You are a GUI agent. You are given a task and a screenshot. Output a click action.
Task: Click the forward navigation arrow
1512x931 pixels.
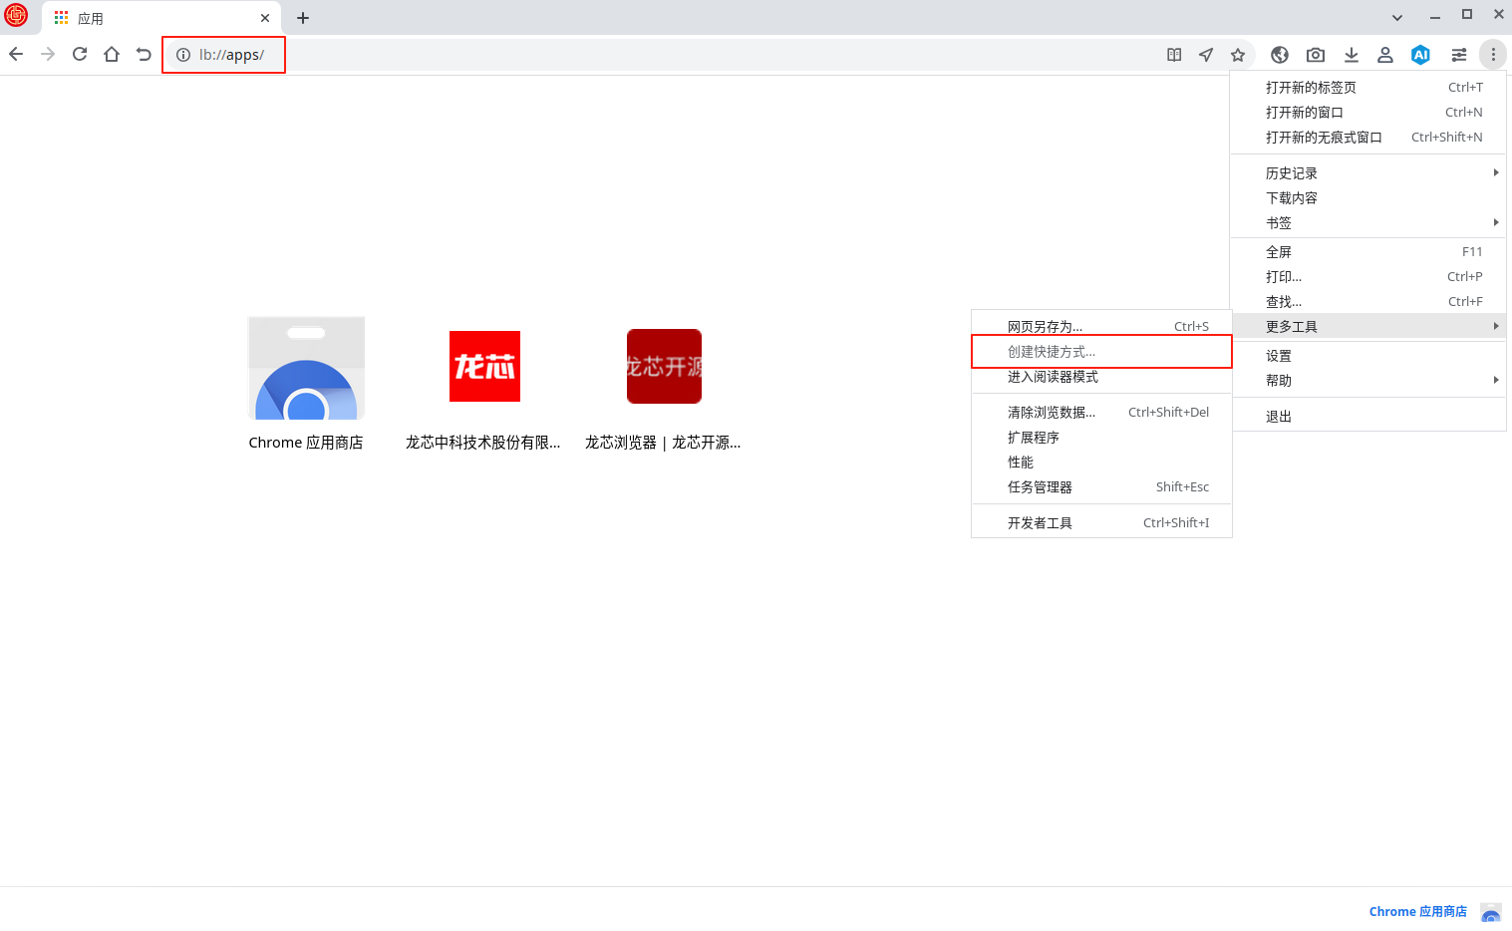tap(48, 54)
